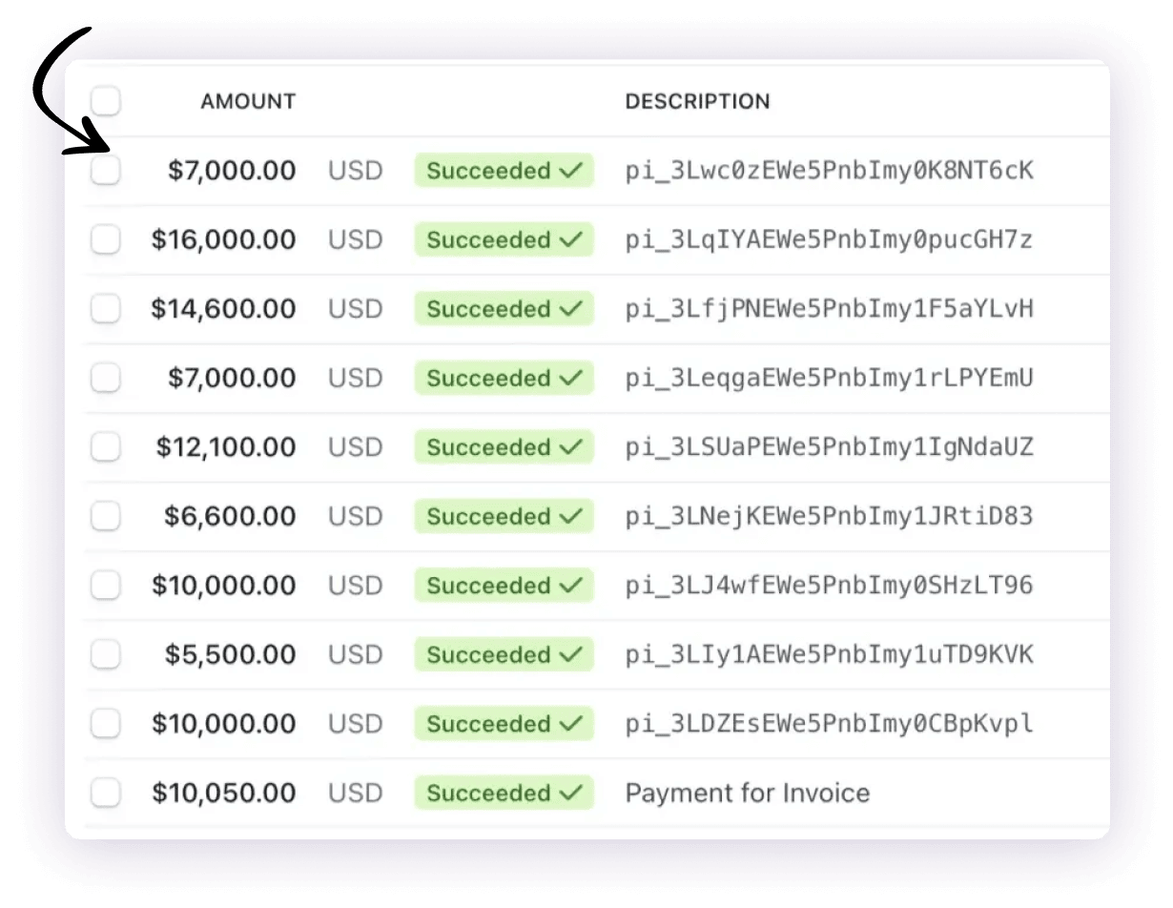Tick the checkbox beside $14,600.00
The width and height of the screenshot is (1173, 908).
106,309
